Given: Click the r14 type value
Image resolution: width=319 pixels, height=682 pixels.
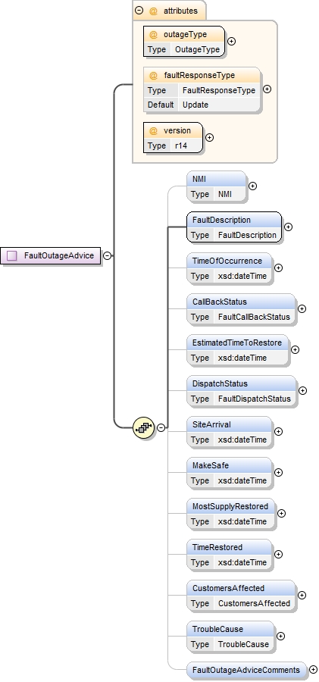Looking at the screenshot, I should 181,145.
